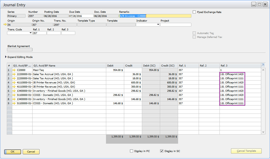Uncheck Display in SC checkbox
The width and height of the screenshot is (270, 159).
162,151
